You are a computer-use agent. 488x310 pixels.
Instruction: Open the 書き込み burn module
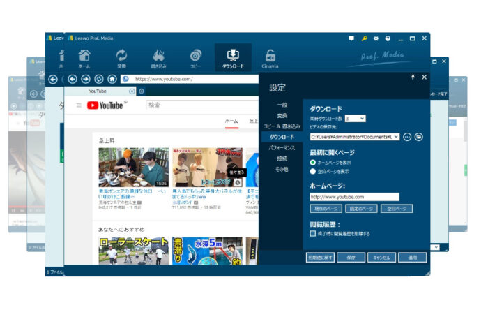(158, 59)
